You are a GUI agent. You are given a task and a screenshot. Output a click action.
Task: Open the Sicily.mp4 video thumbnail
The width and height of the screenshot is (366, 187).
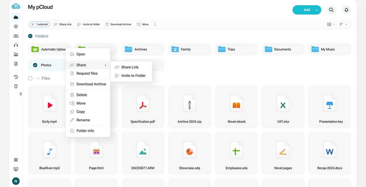[x=49, y=103]
